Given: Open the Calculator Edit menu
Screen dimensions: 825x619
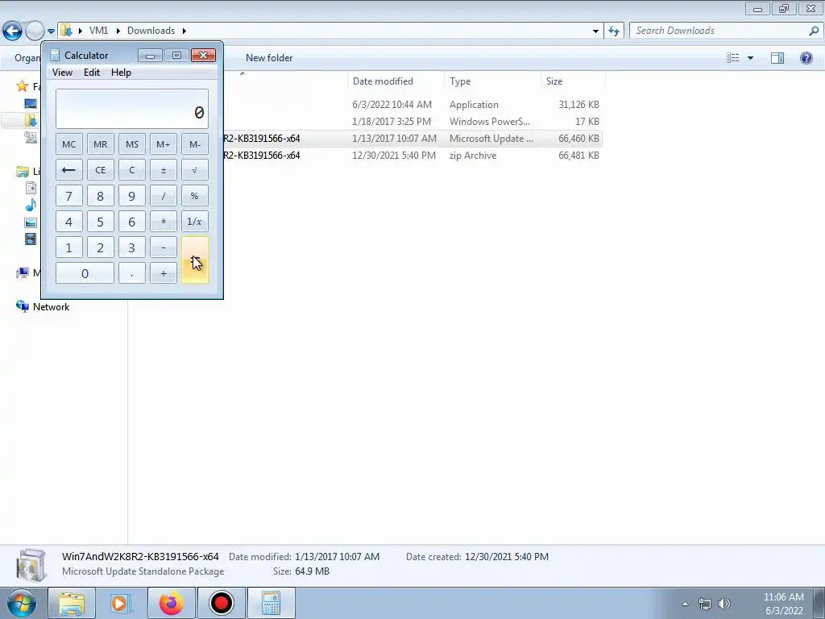Looking at the screenshot, I should tap(92, 73).
